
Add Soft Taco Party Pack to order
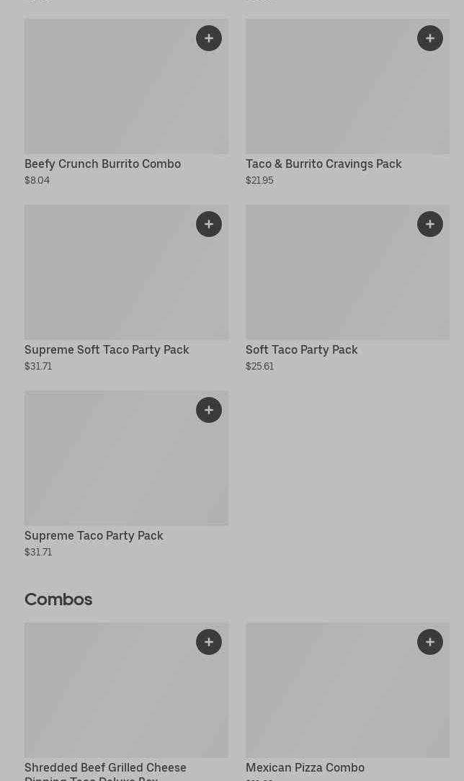(x=430, y=224)
